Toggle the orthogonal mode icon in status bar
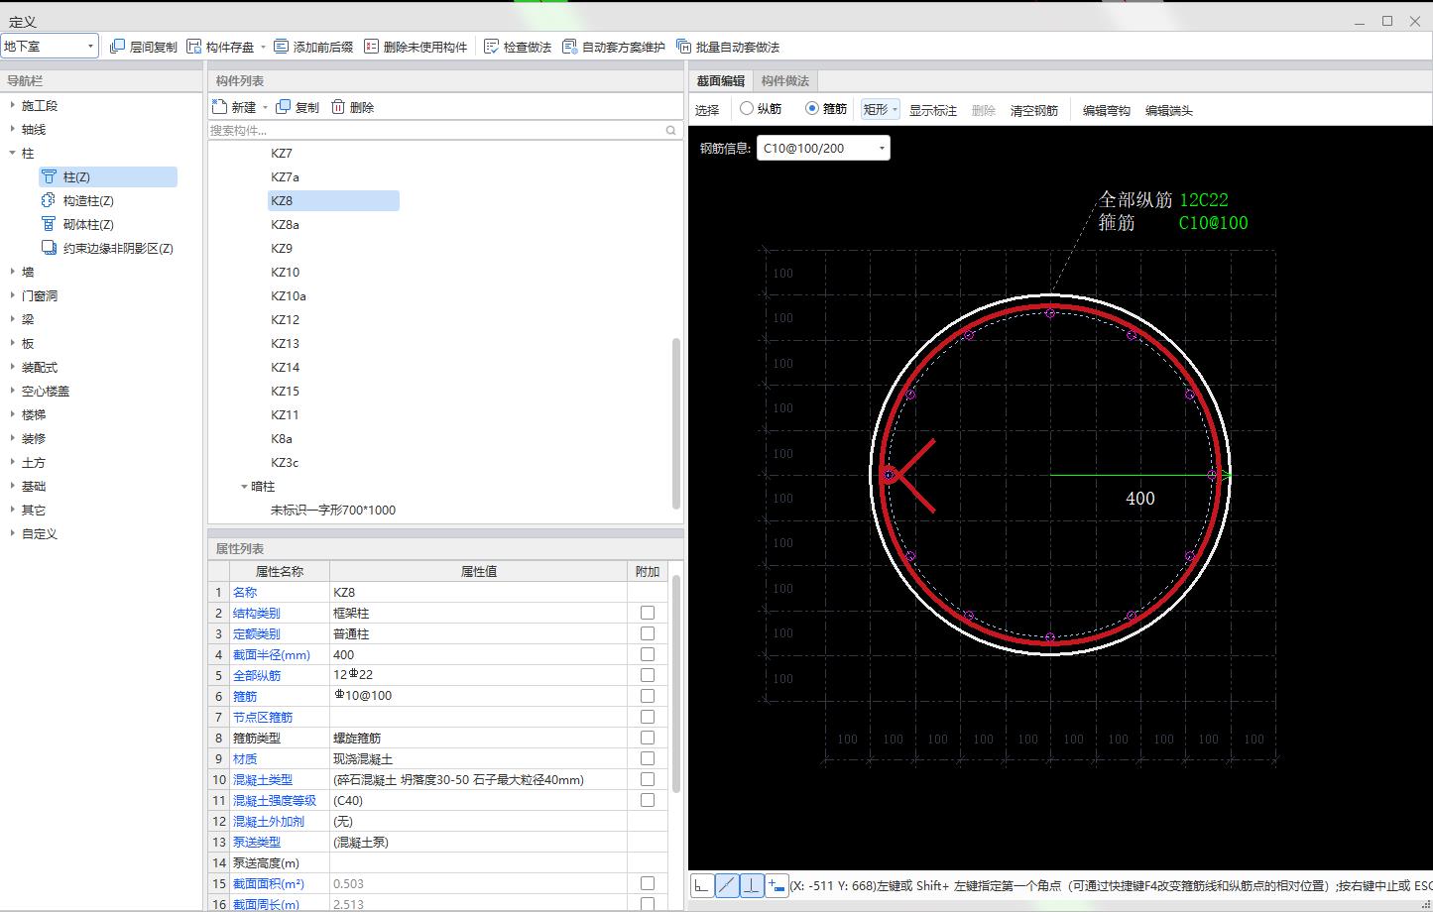1433x912 pixels. coord(701,885)
